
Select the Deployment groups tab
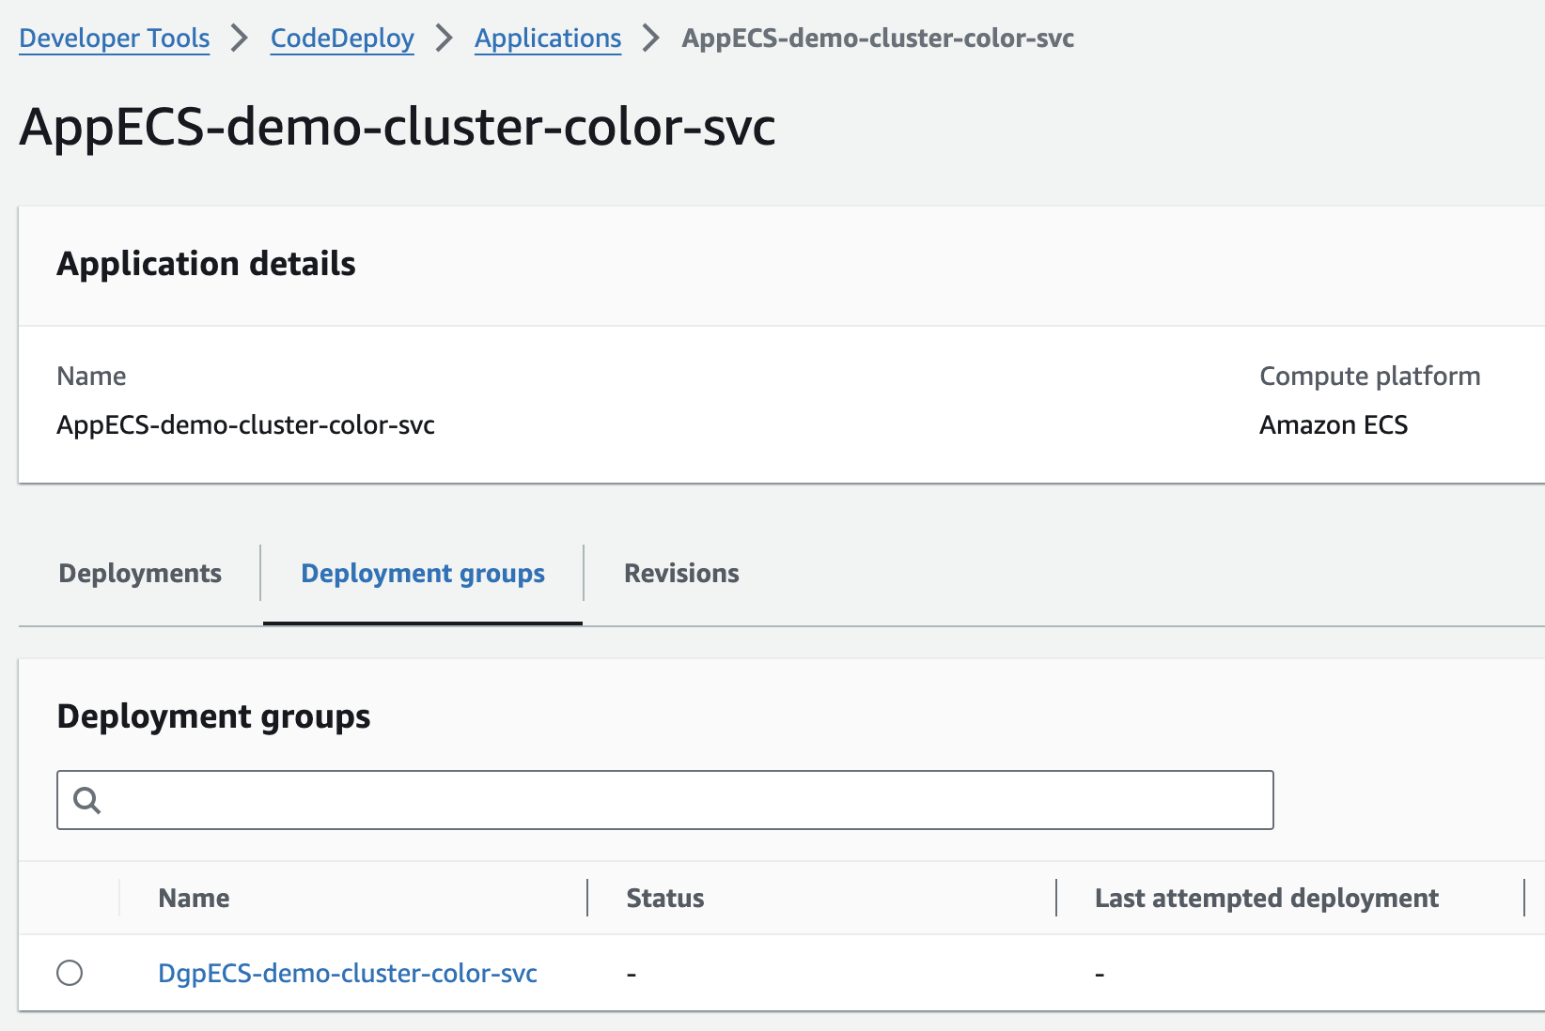tap(423, 573)
